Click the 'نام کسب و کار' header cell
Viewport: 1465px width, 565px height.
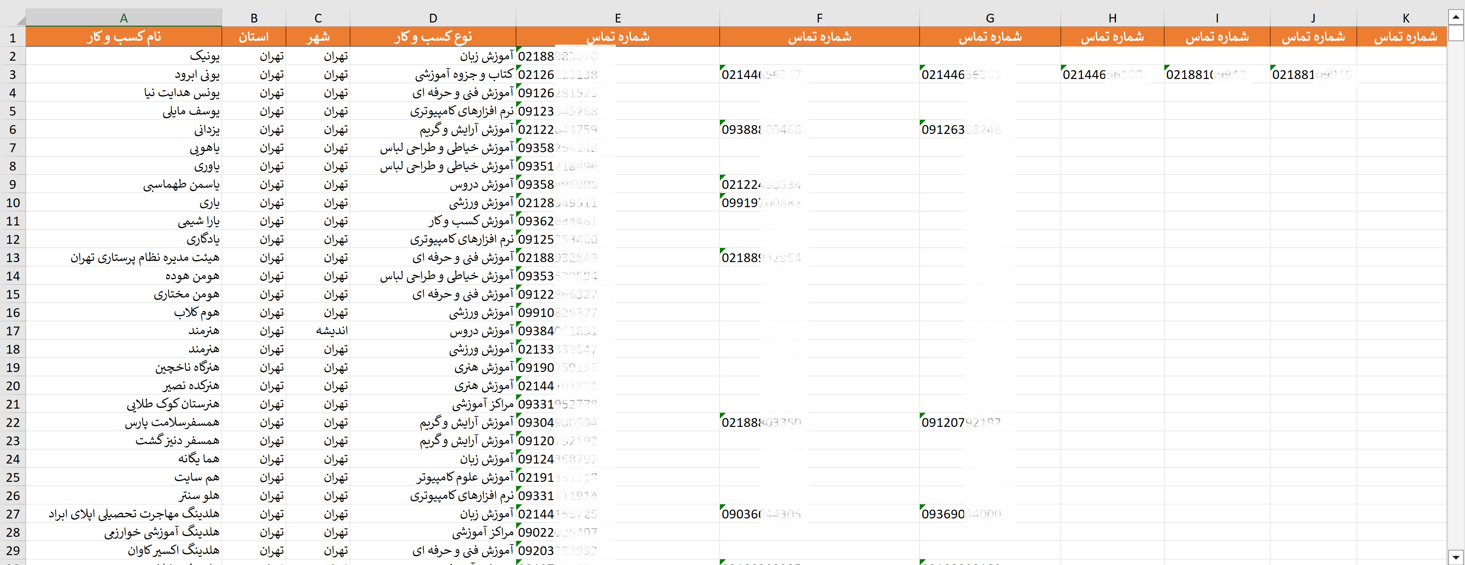click(123, 37)
